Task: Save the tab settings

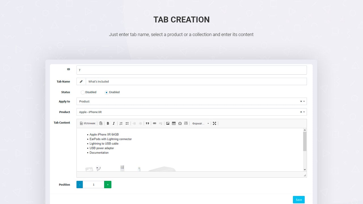Action: tap(299, 200)
